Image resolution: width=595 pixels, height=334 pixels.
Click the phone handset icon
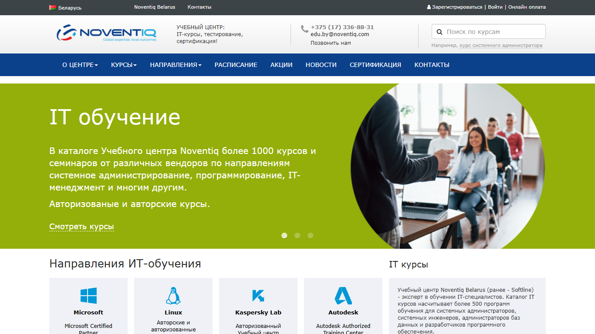pos(304,29)
